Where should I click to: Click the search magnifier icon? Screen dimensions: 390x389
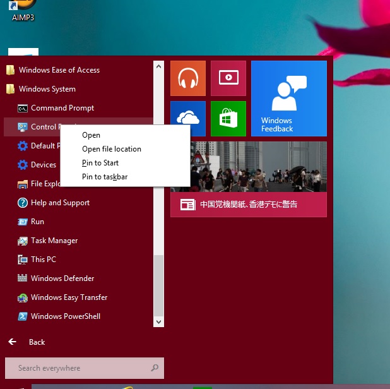155,368
